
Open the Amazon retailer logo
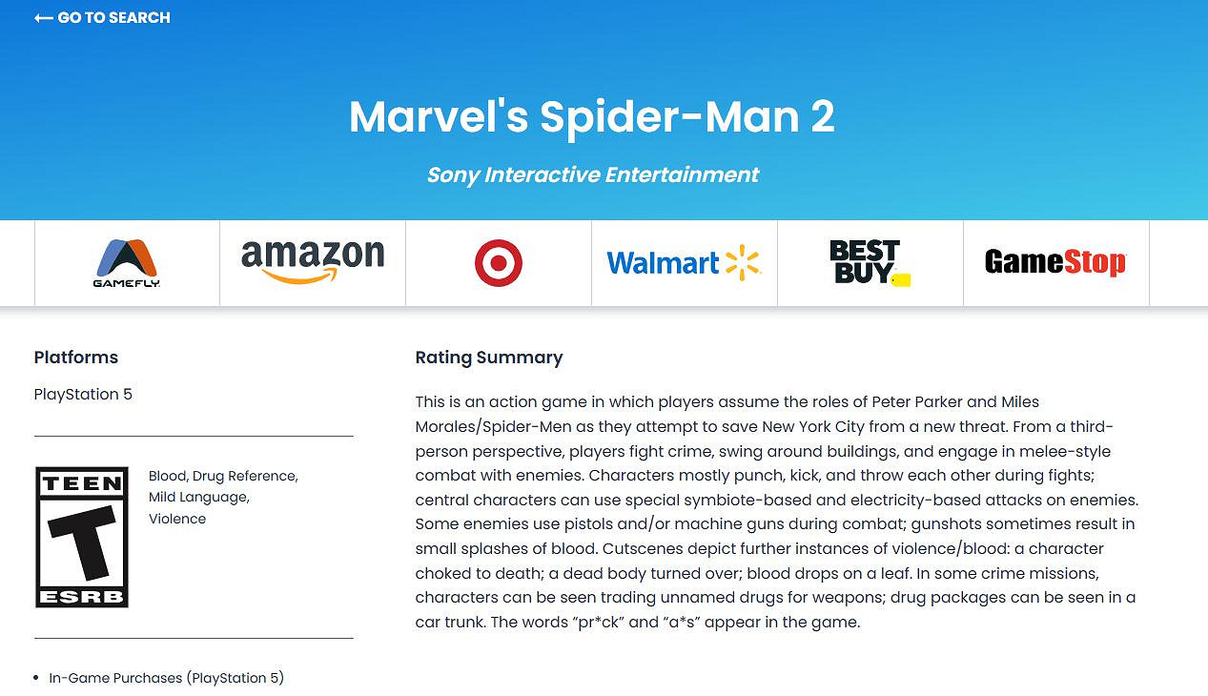(313, 262)
